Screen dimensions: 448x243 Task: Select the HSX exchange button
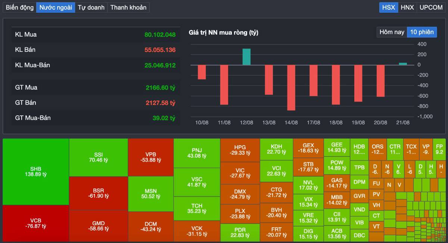pos(389,7)
